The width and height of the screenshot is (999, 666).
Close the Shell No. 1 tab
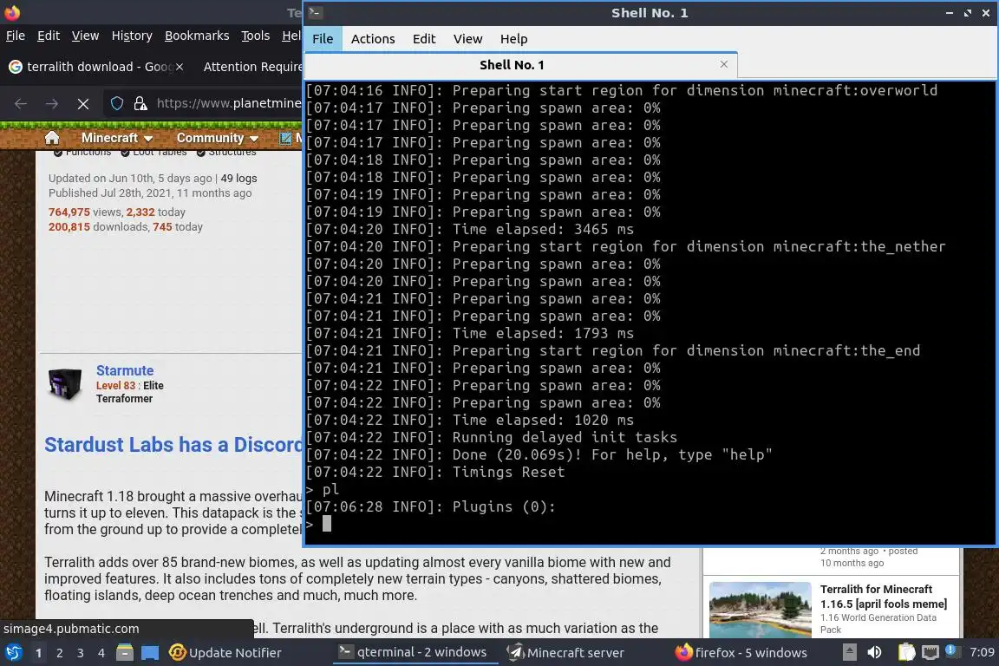tap(724, 64)
